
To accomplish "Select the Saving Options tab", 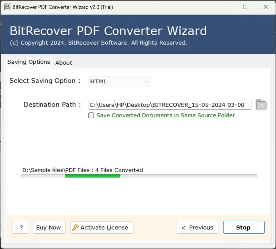I will tap(29, 62).
